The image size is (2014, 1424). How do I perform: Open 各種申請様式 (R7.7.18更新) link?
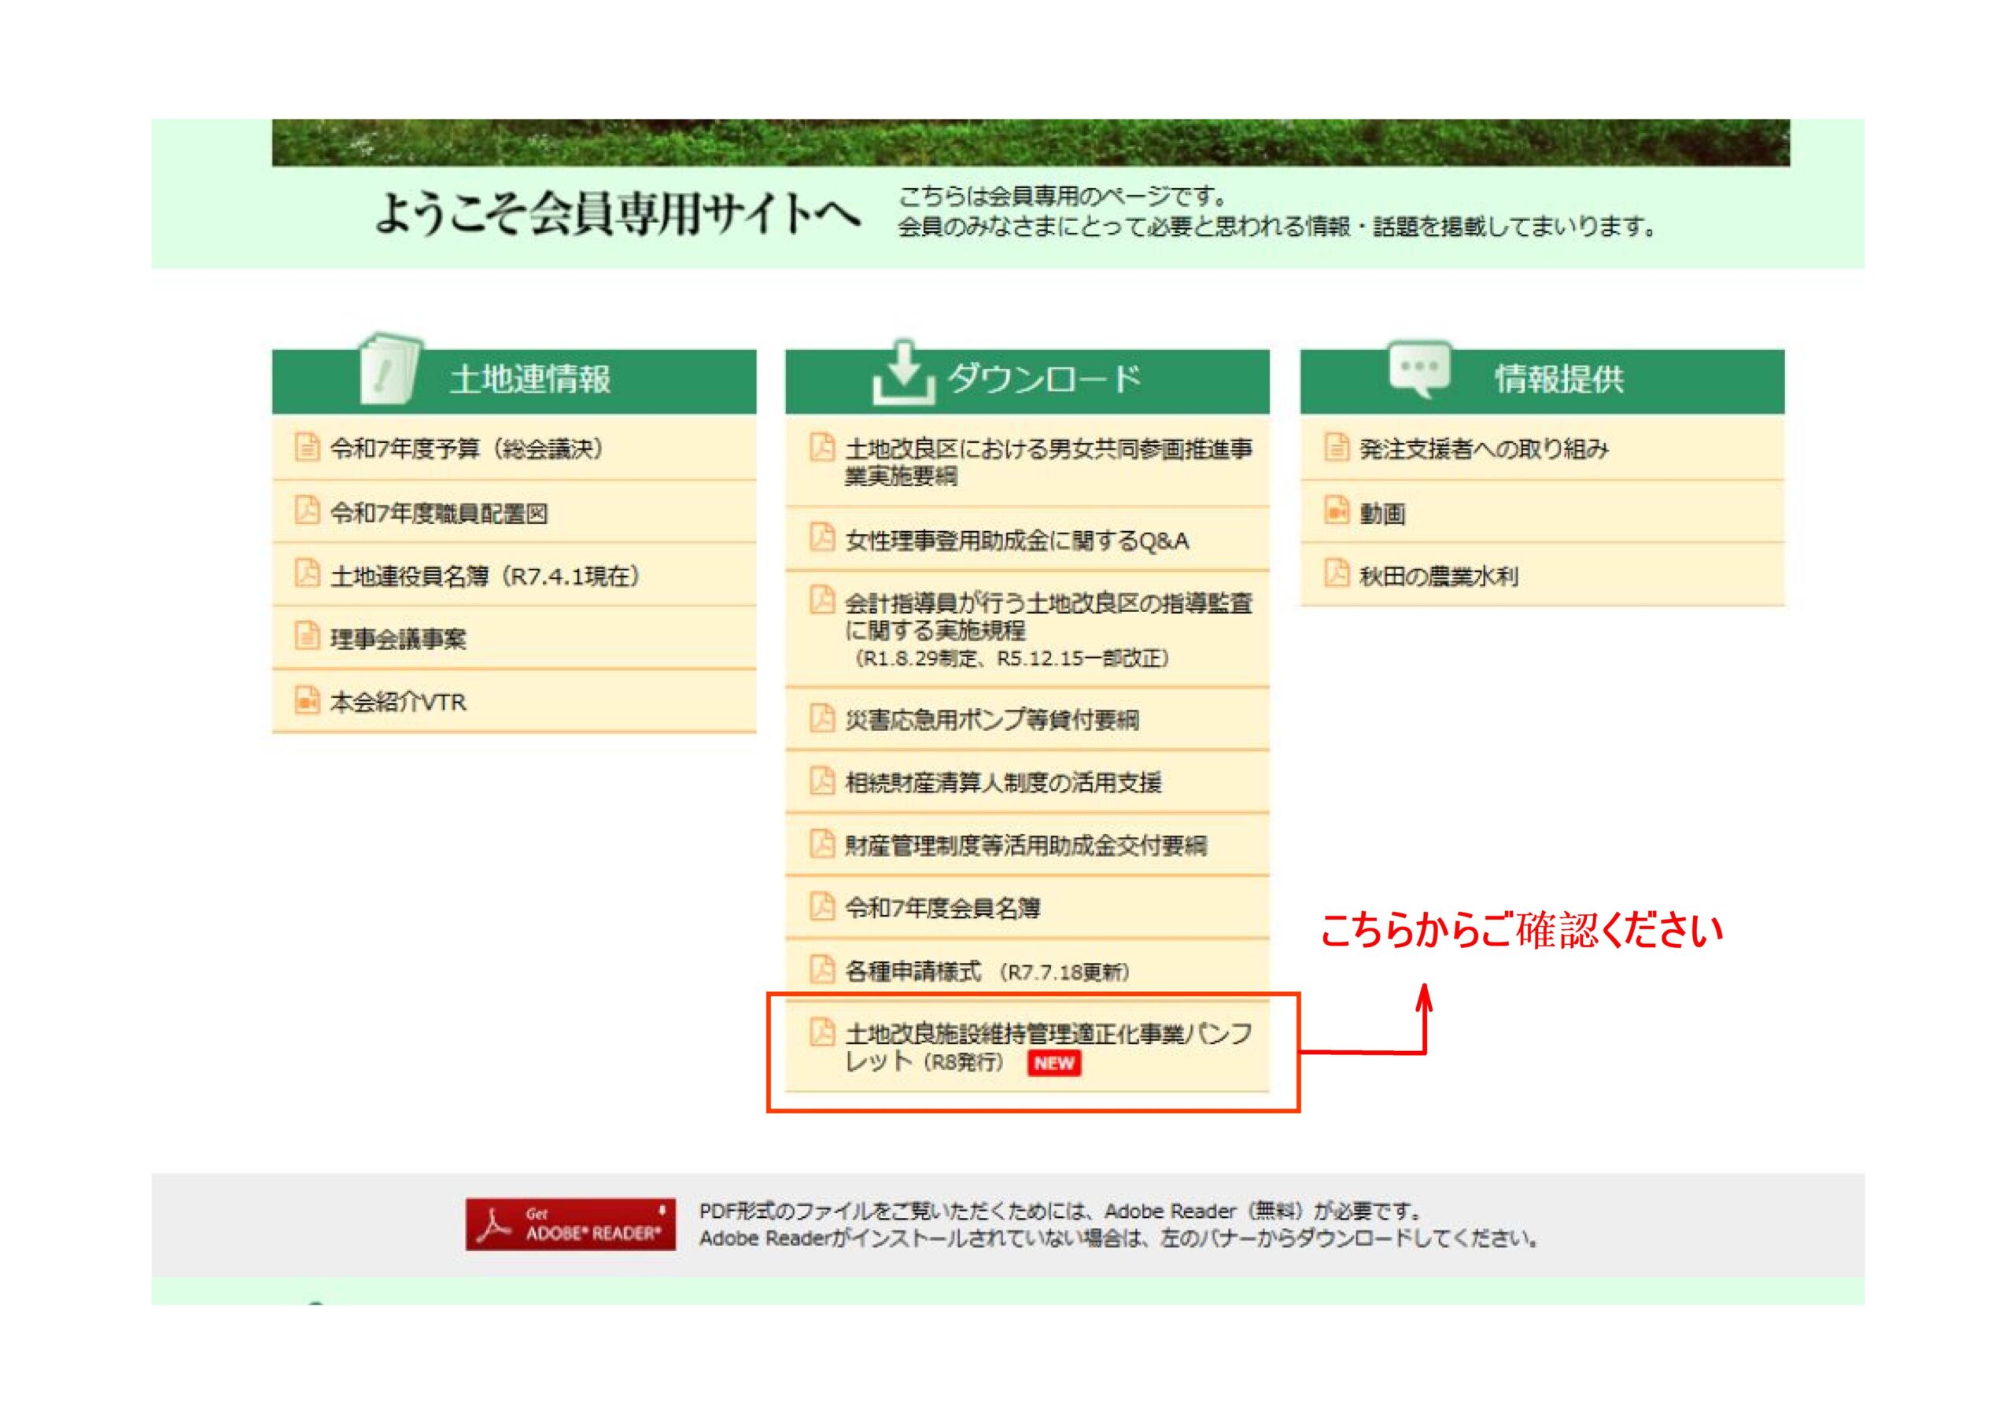point(986,972)
